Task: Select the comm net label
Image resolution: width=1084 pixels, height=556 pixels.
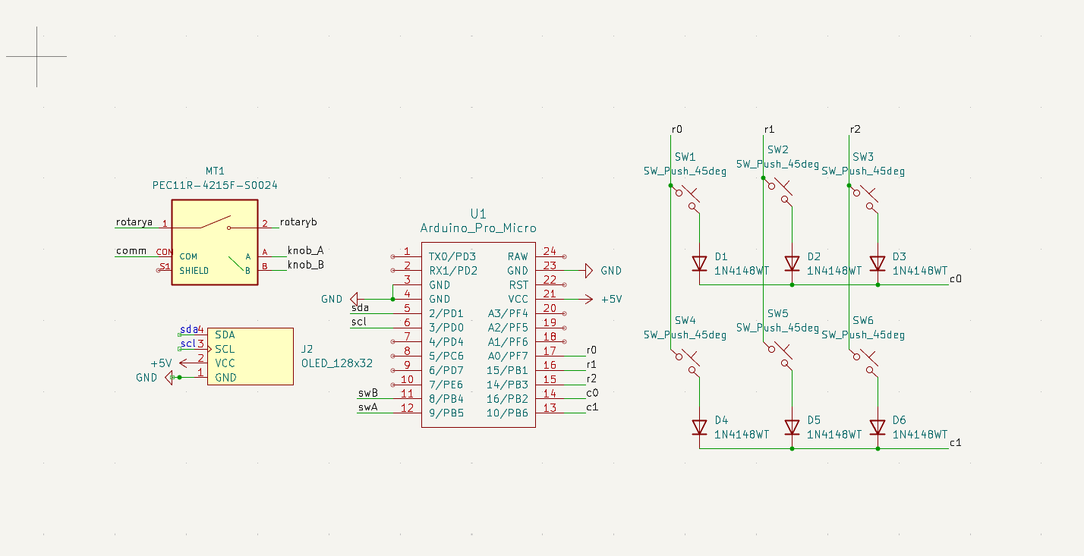Action: pos(131,250)
